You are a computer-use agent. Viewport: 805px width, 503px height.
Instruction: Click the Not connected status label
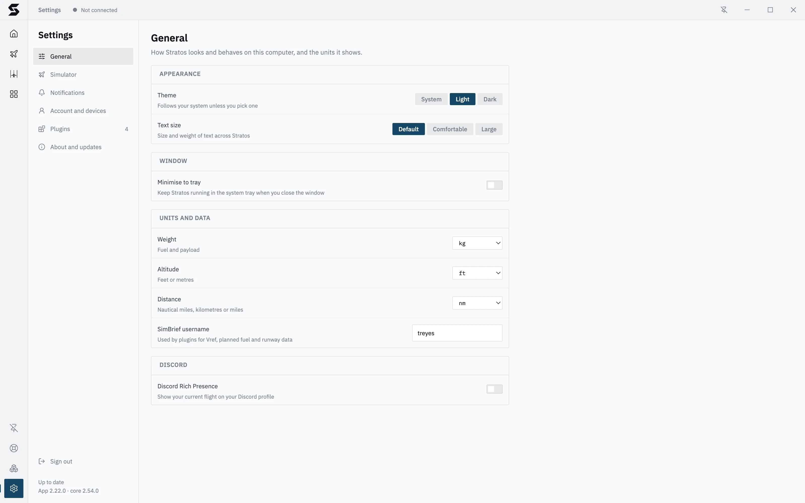point(99,10)
